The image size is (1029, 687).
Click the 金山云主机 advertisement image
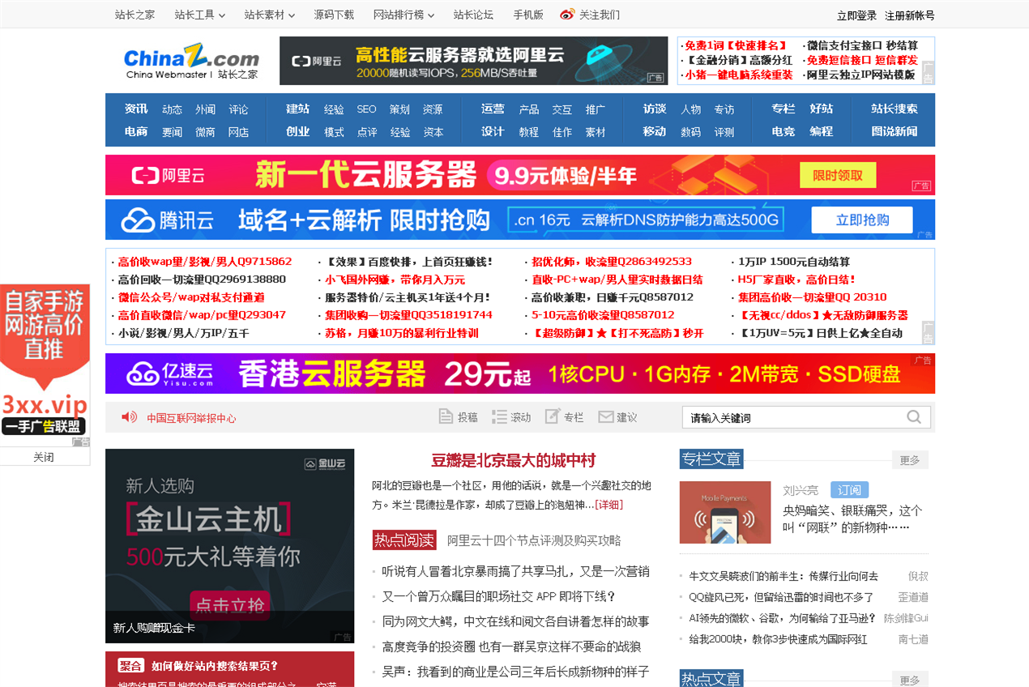click(x=230, y=546)
